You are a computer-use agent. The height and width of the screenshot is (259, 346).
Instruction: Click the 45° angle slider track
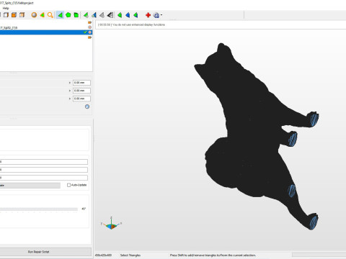[x=39, y=209]
